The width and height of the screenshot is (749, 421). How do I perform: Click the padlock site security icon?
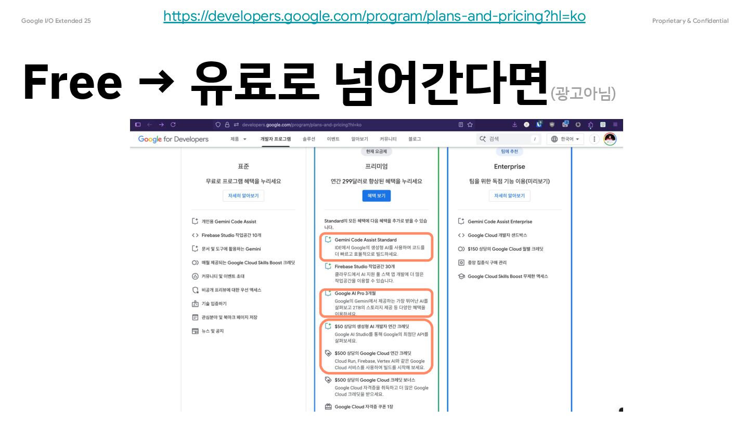(227, 125)
